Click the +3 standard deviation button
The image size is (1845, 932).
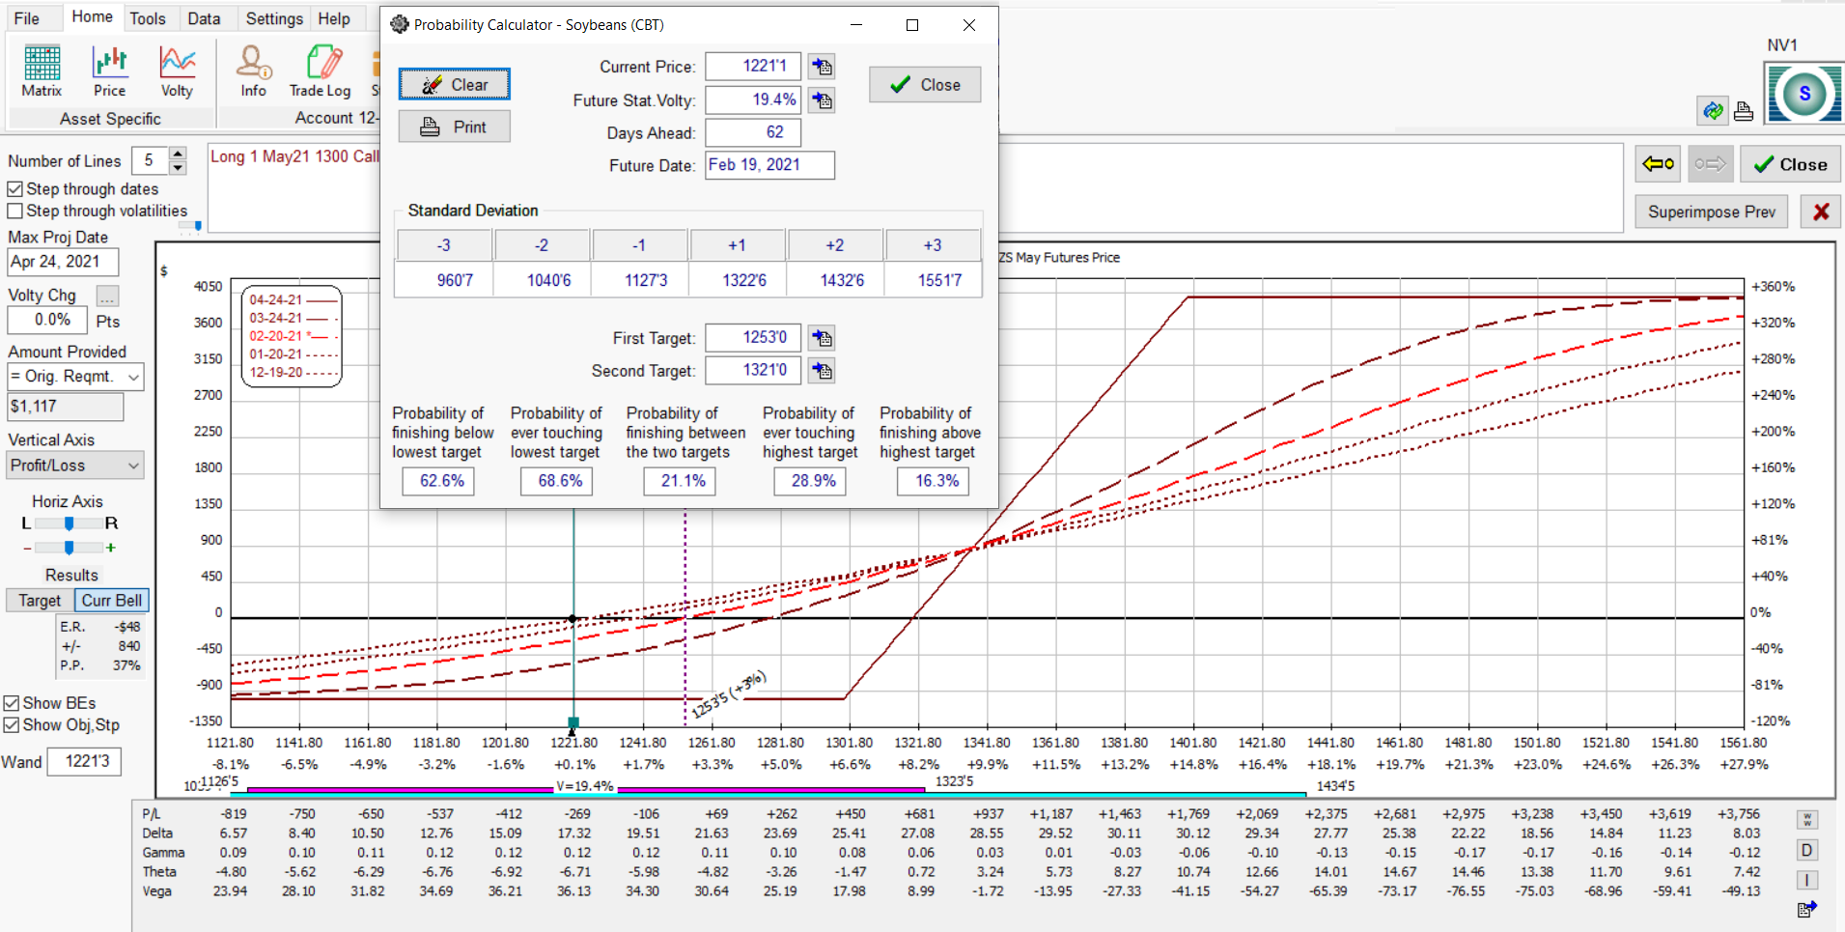(x=933, y=245)
